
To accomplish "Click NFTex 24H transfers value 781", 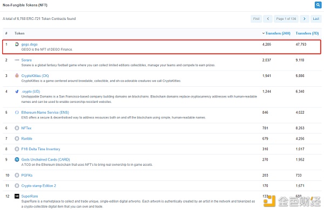I will [x=265, y=128].
